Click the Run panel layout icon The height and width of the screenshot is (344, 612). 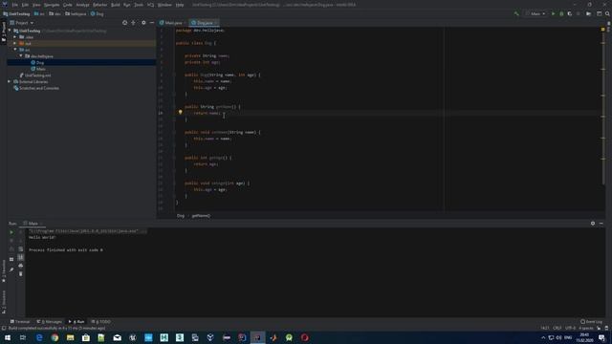point(11,259)
